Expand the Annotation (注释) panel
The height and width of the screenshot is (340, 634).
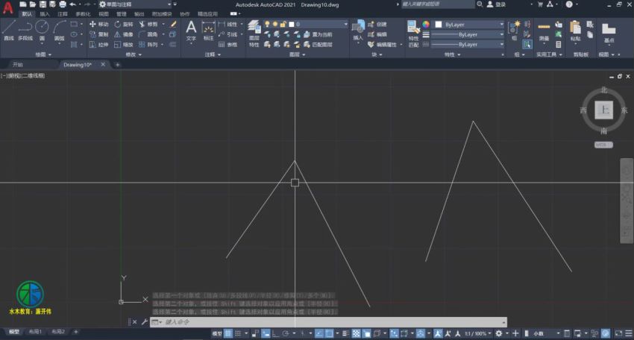[213, 54]
